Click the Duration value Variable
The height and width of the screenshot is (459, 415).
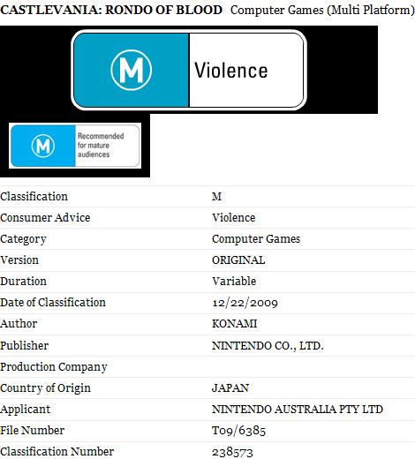point(234,282)
